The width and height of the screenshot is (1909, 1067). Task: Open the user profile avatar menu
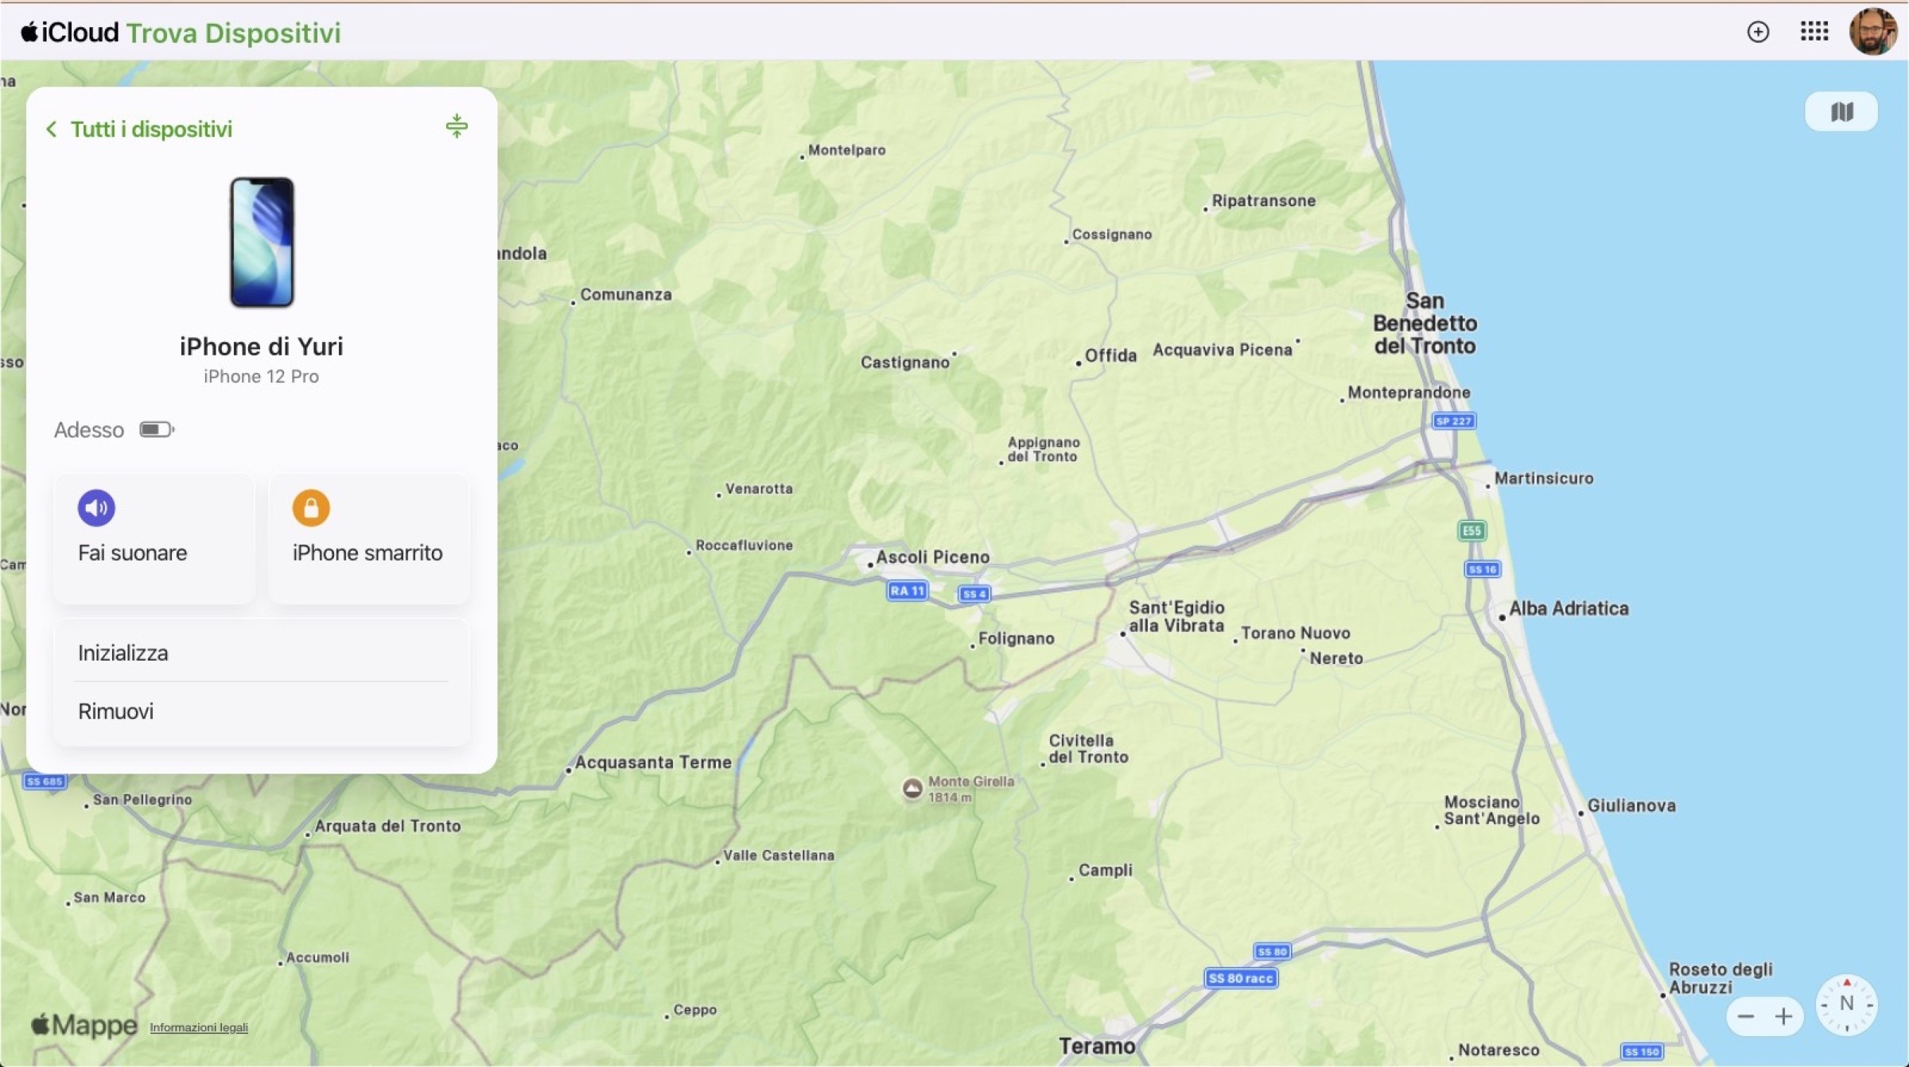click(x=1872, y=32)
